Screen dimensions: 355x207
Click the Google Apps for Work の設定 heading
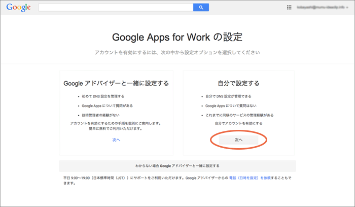point(177,37)
